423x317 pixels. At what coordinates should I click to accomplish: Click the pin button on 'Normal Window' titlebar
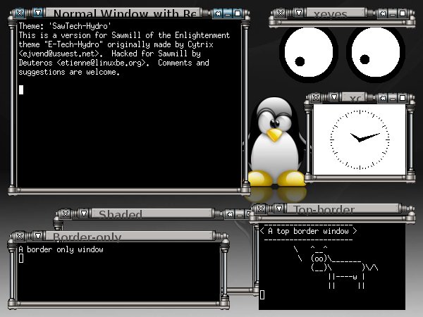coord(218,13)
